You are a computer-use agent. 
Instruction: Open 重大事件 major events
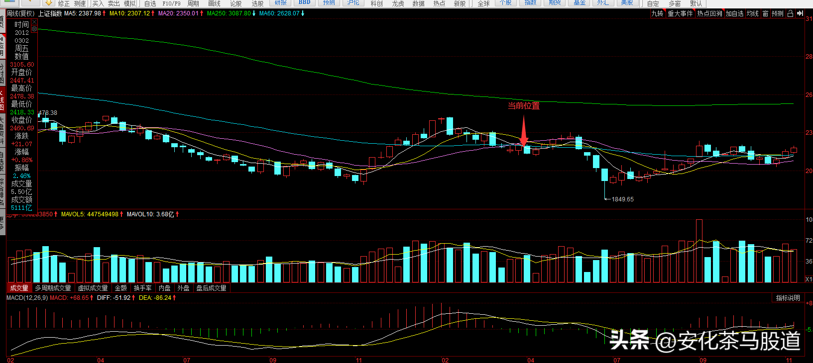tap(680, 13)
